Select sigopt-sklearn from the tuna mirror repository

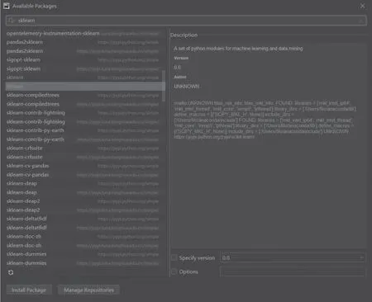(85, 68)
